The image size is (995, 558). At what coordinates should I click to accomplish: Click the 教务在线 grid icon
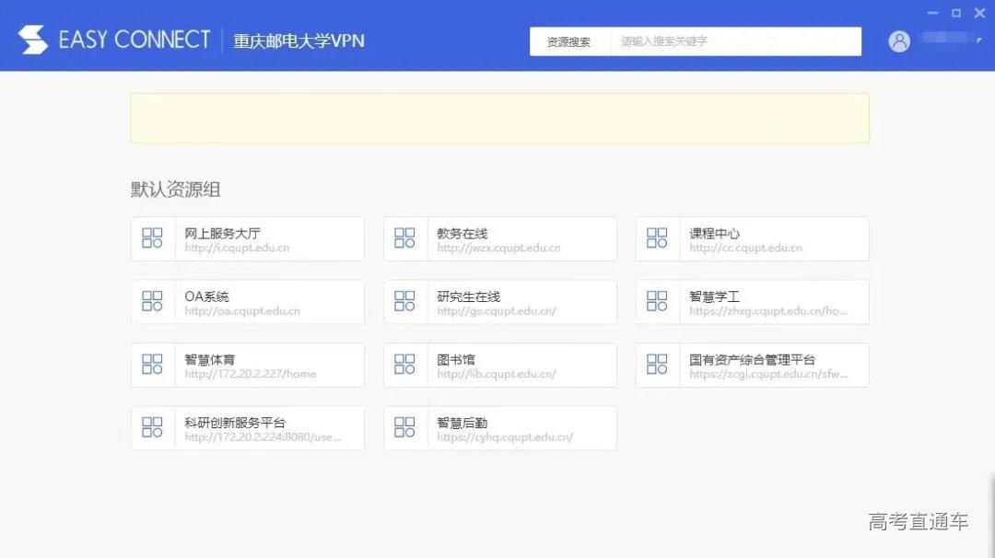click(x=404, y=238)
